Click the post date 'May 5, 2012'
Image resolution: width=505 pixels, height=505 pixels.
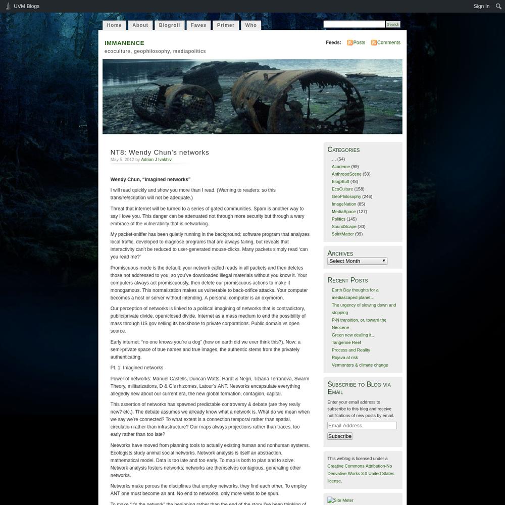(x=122, y=160)
